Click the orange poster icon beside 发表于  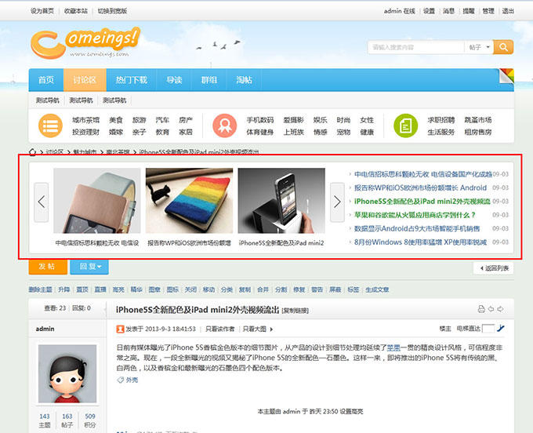pos(120,329)
